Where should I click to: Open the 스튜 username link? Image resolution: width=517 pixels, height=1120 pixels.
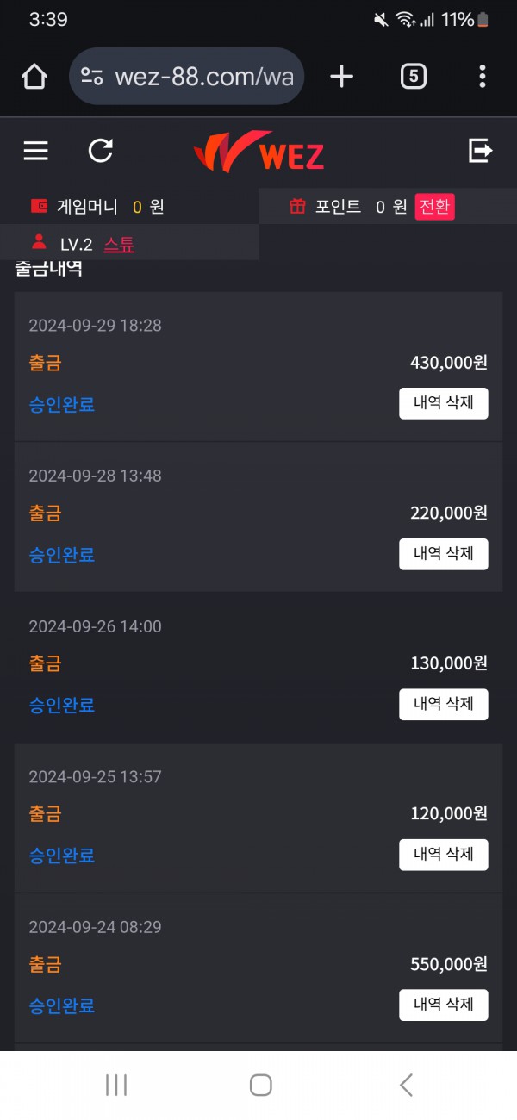(x=119, y=245)
